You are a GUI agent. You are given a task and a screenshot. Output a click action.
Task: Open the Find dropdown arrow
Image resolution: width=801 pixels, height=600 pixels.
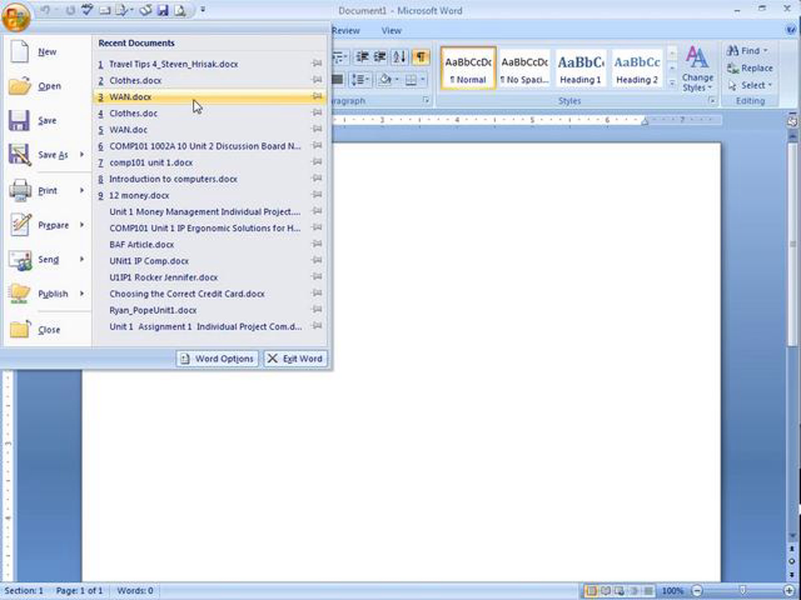[x=766, y=51]
